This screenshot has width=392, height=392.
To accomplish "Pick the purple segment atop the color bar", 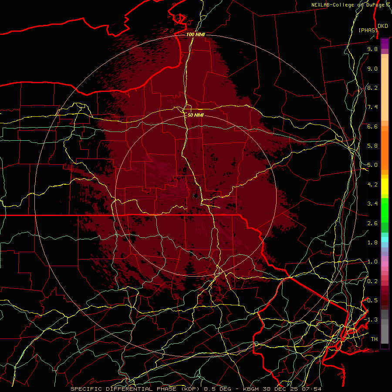I will tap(385, 44).
